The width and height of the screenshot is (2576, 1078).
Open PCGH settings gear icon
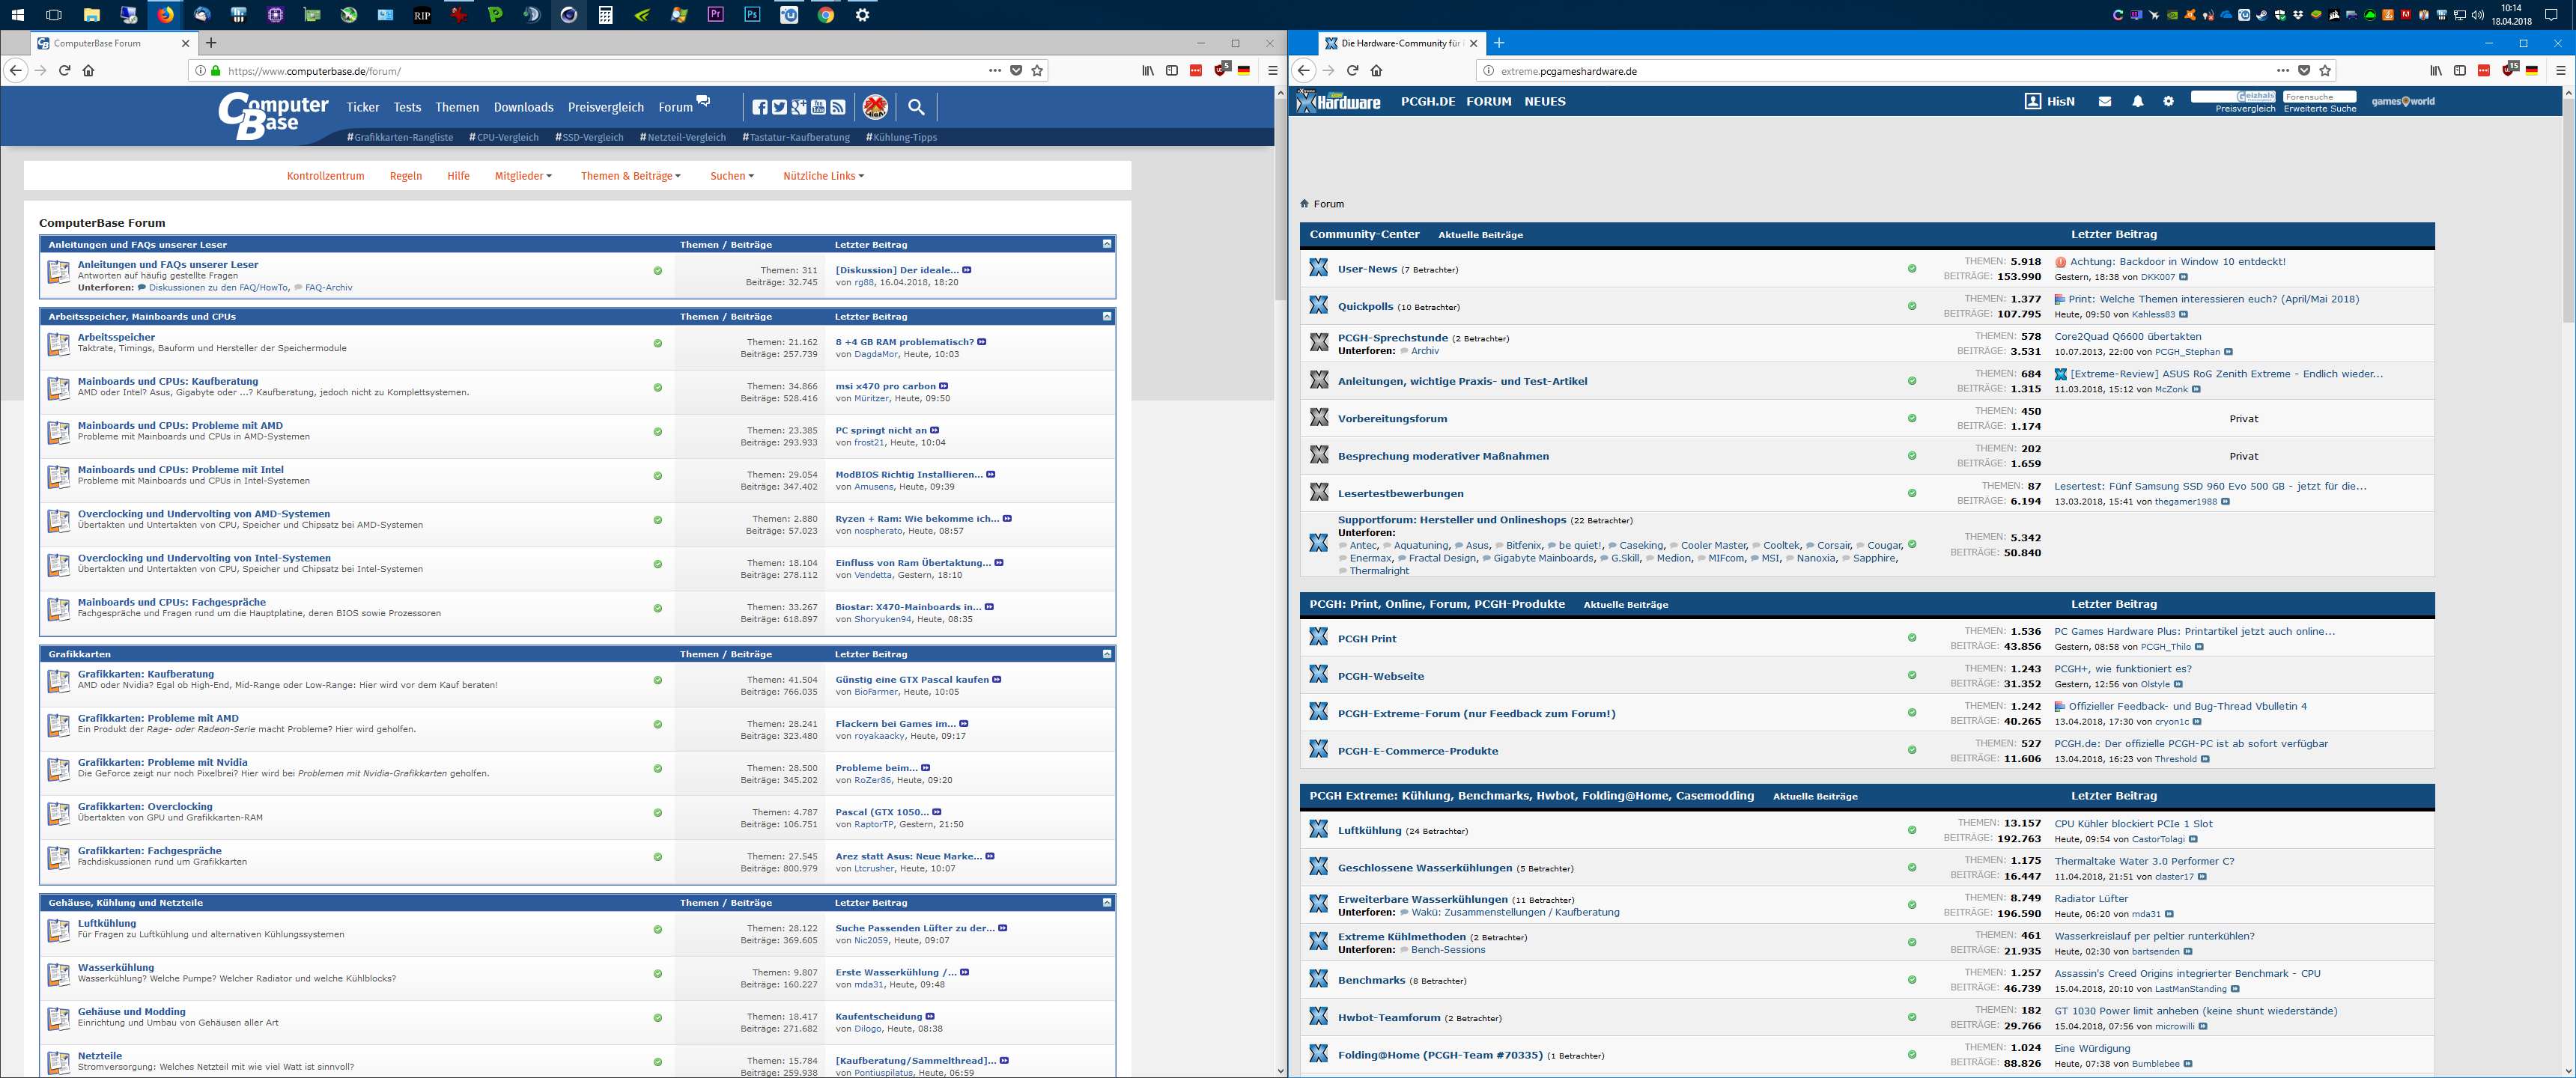click(x=2168, y=101)
